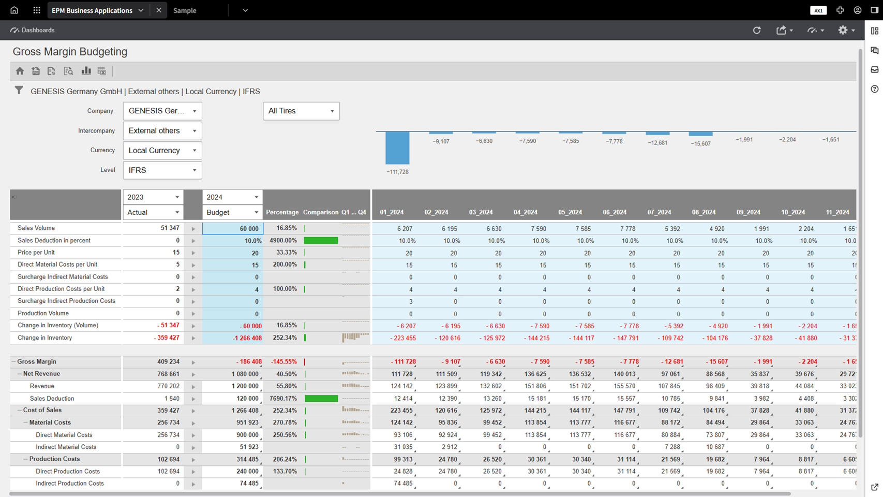Refresh the dashboard with the reload icon
The image size is (883, 497).
pyautogui.click(x=757, y=31)
